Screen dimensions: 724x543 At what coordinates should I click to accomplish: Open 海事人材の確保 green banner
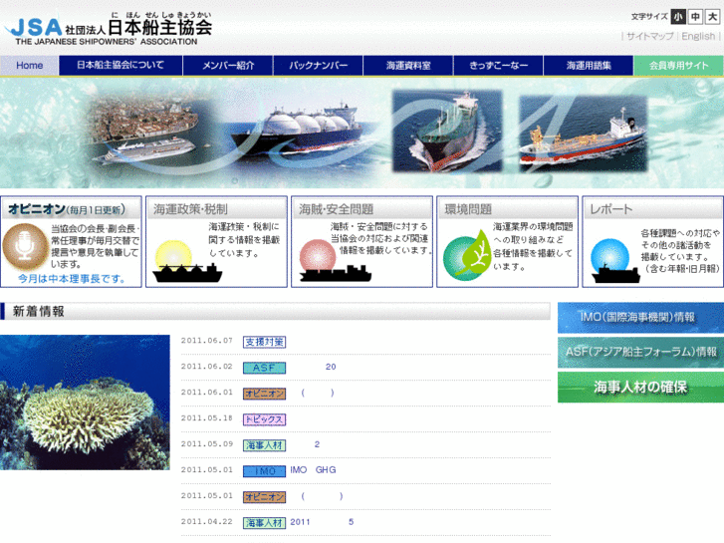[640, 388]
